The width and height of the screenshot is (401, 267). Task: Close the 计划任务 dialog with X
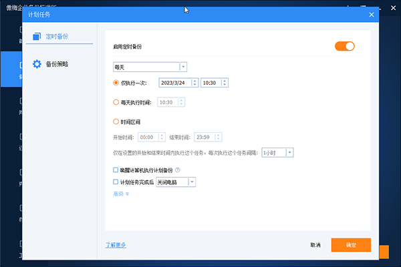372,14
